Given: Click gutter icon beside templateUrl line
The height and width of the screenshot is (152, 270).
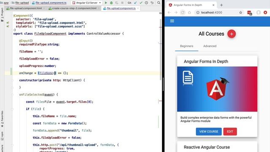Looking at the screenshot, I should coord(8,23).
